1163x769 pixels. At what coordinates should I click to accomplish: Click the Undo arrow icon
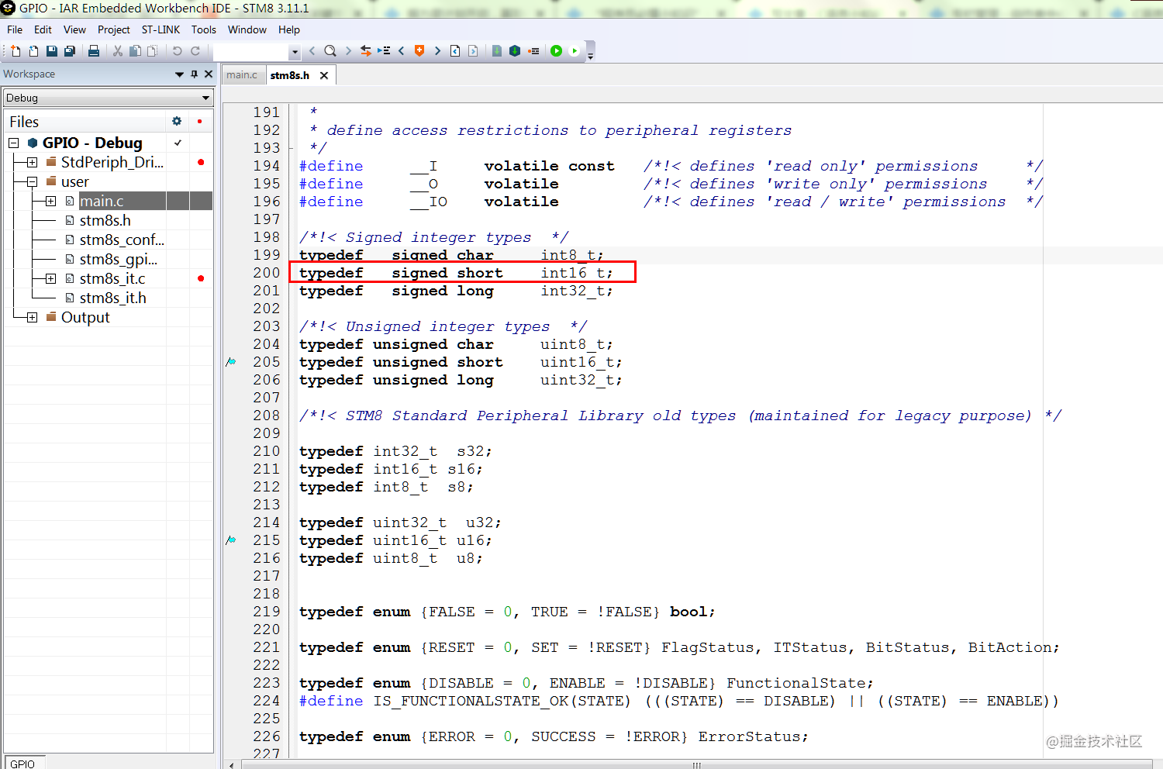click(178, 51)
